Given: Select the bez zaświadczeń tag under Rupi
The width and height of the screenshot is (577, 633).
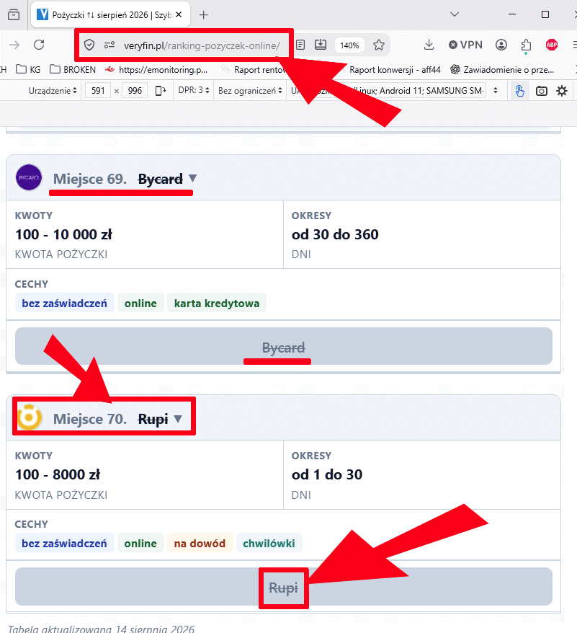Looking at the screenshot, I should (x=65, y=544).
